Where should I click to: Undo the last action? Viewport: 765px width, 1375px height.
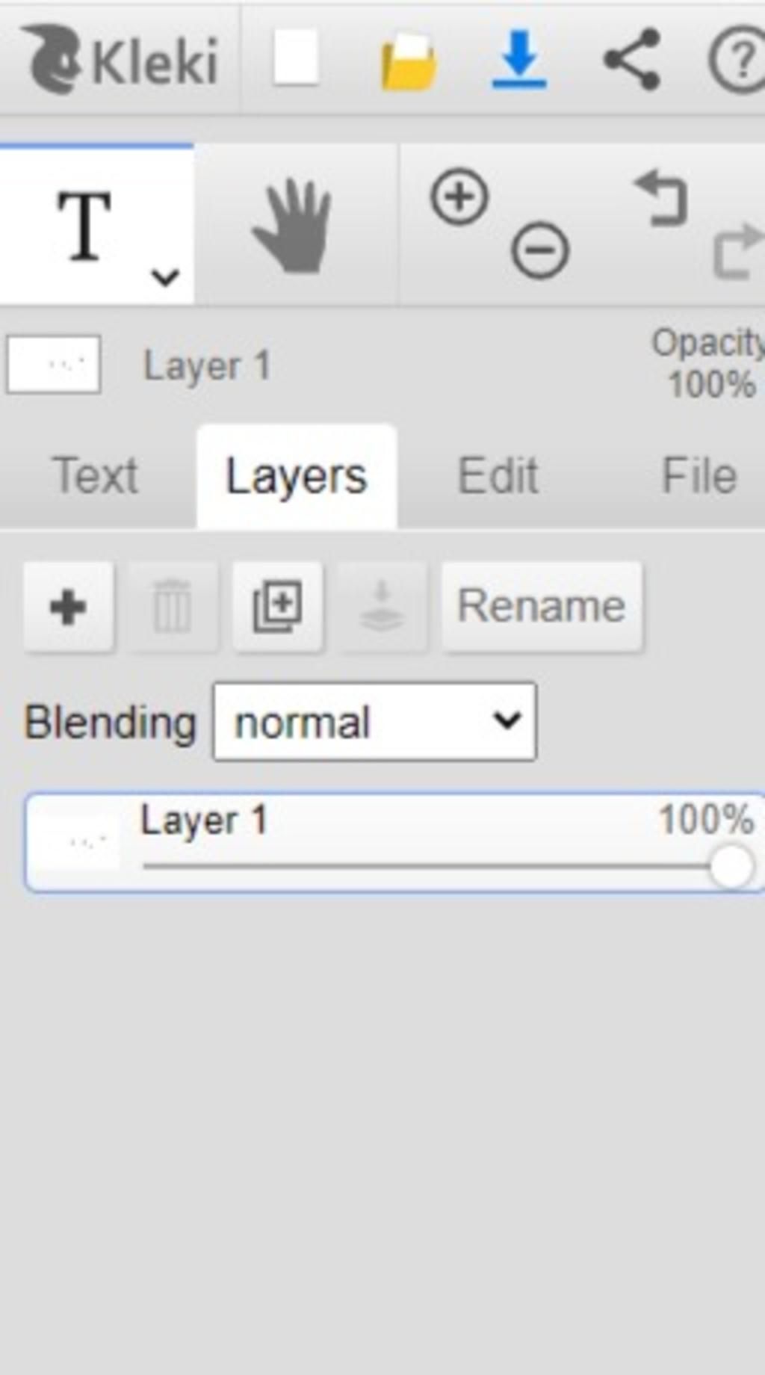coord(660,198)
